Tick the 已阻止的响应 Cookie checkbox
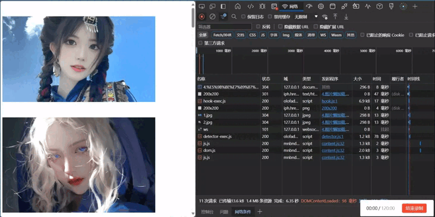 [362, 35]
